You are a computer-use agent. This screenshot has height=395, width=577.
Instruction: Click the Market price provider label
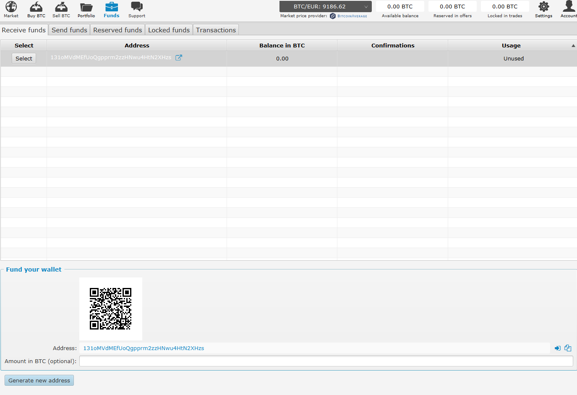pos(304,16)
